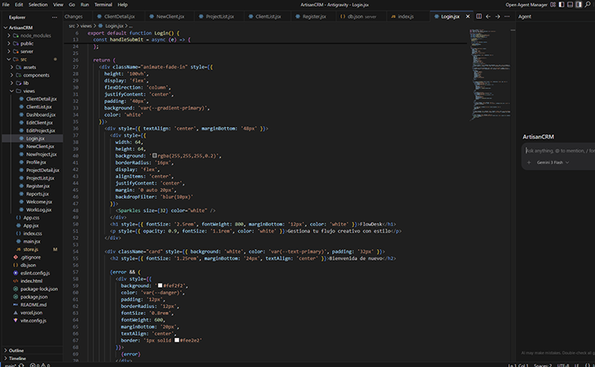Focus the agent 'Ask anything' input
This screenshot has height=367, width=595.
coord(559,151)
